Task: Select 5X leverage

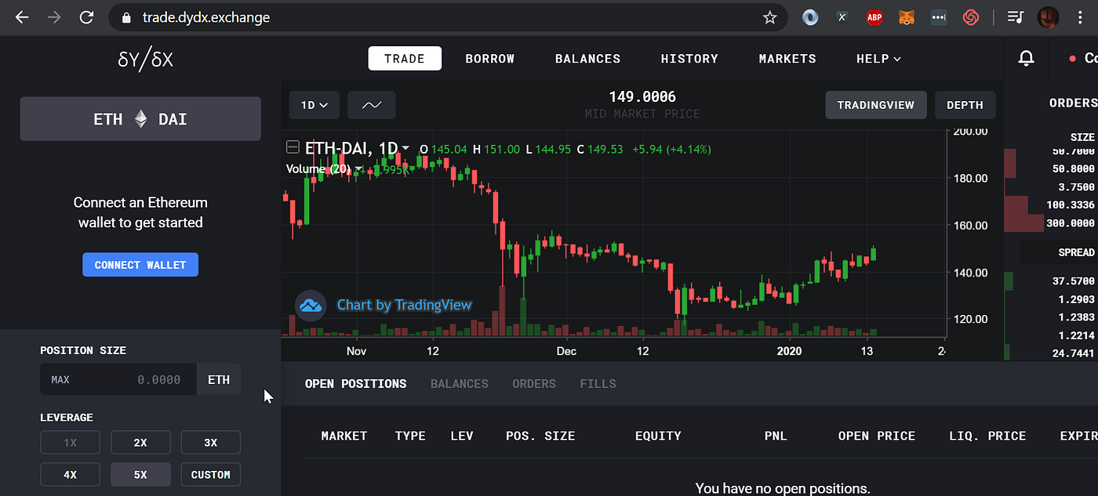Action: point(140,475)
